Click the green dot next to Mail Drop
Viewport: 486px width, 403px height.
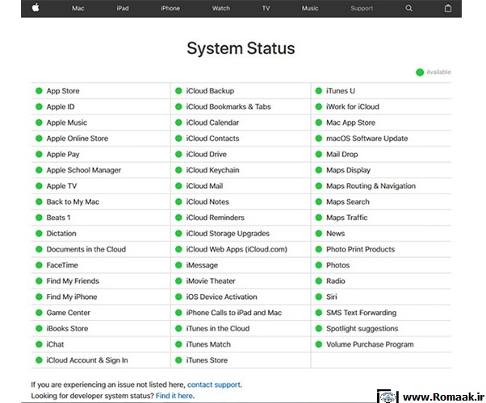[319, 154]
